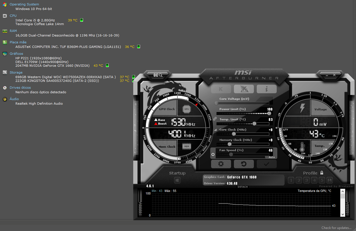Click the GPU chip icon on the gauge
Image resolution: width=356 pixels, height=231 pixels.
pyautogui.click(x=187, y=109)
